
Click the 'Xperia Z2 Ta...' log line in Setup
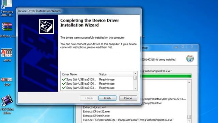pyautogui.click(x=164, y=99)
